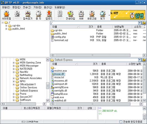Click the 새로고침 refresh toolbar icon
Image resolution: width=147 pixels, height=124 pixels.
coord(92,15)
